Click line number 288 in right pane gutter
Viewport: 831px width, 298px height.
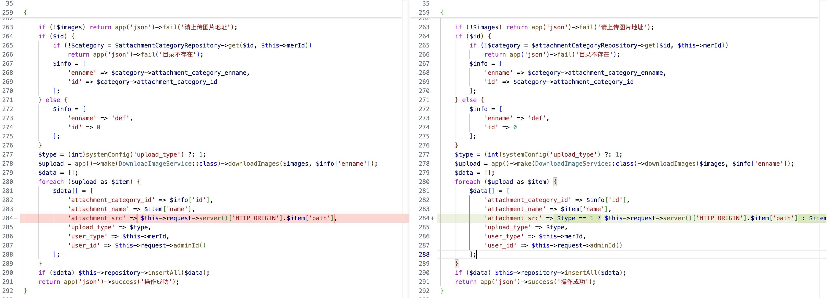pyautogui.click(x=424, y=255)
